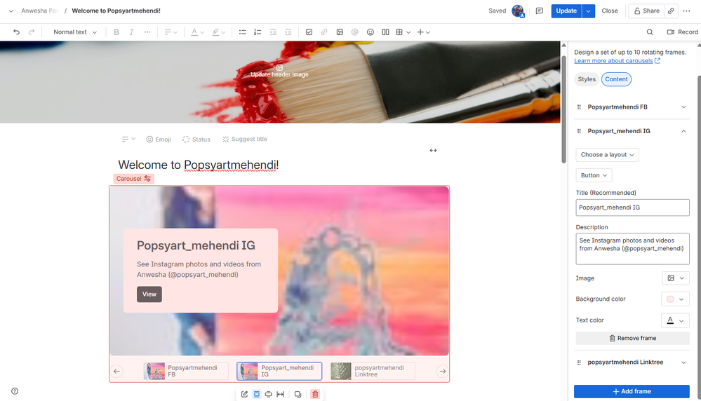701x401 pixels.
Task: Set carousel to wide width
Action: [268, 394]
